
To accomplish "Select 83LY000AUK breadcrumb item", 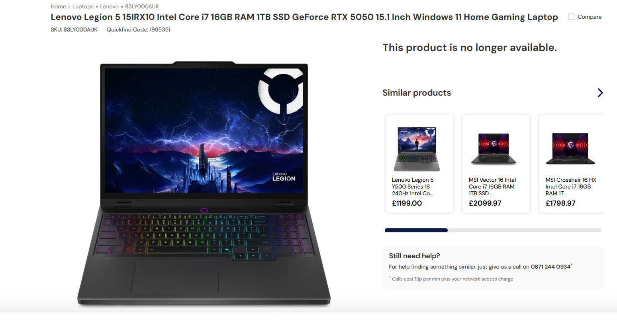I will [142, 6].
